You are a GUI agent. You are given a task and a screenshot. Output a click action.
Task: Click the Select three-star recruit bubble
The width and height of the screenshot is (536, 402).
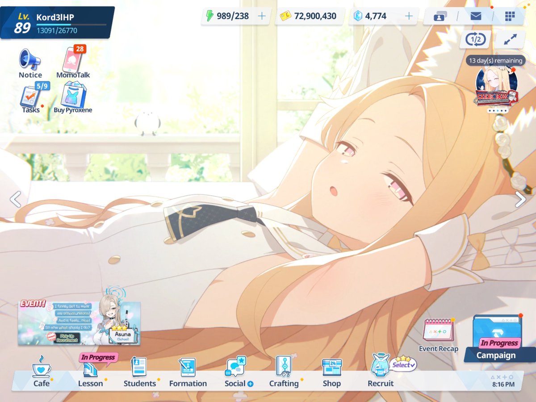403,364
